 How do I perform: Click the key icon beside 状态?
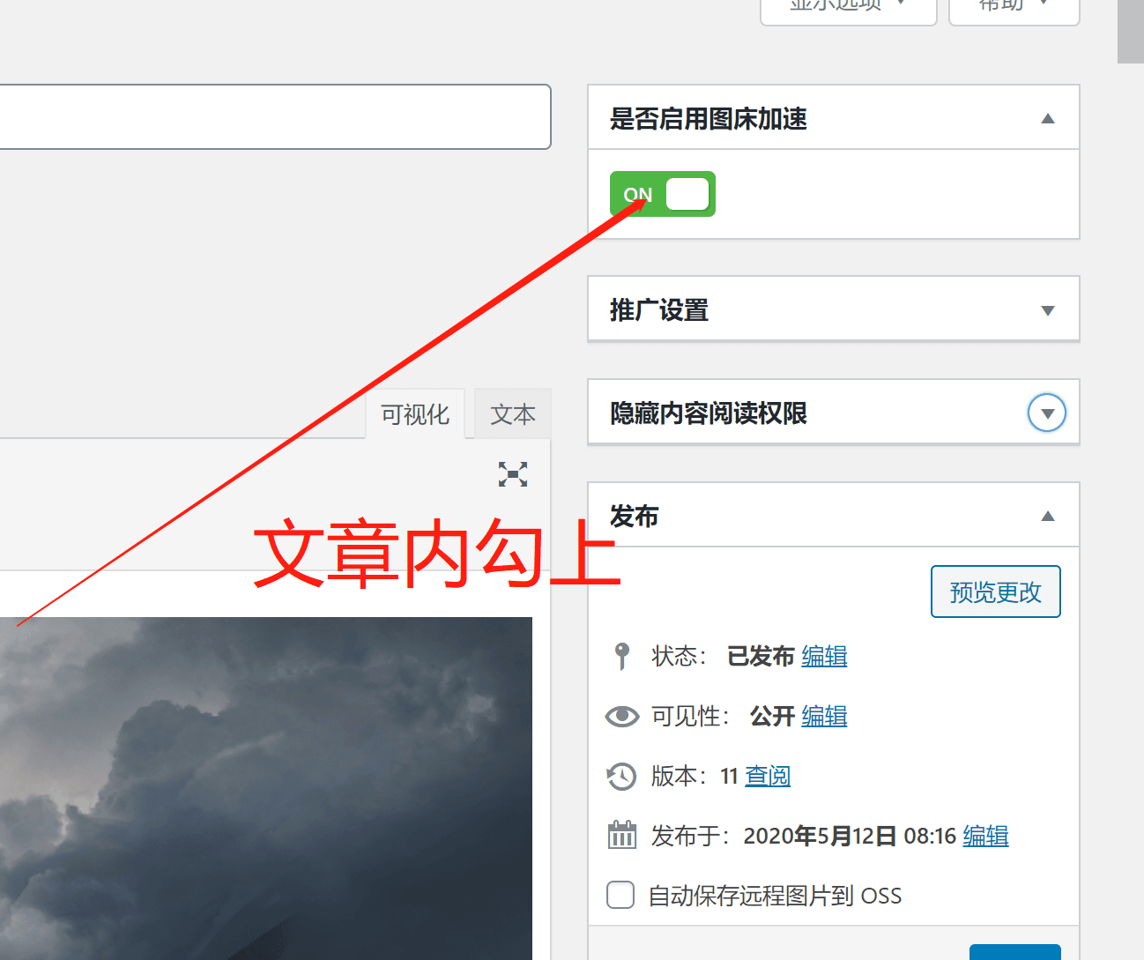coord(622,656)
